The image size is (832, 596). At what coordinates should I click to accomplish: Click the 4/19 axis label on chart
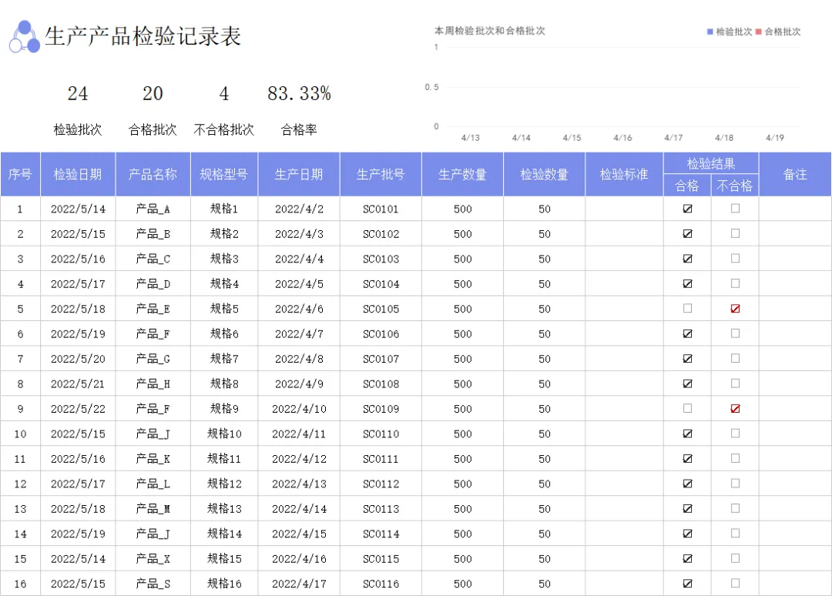[x=775, y=138]
